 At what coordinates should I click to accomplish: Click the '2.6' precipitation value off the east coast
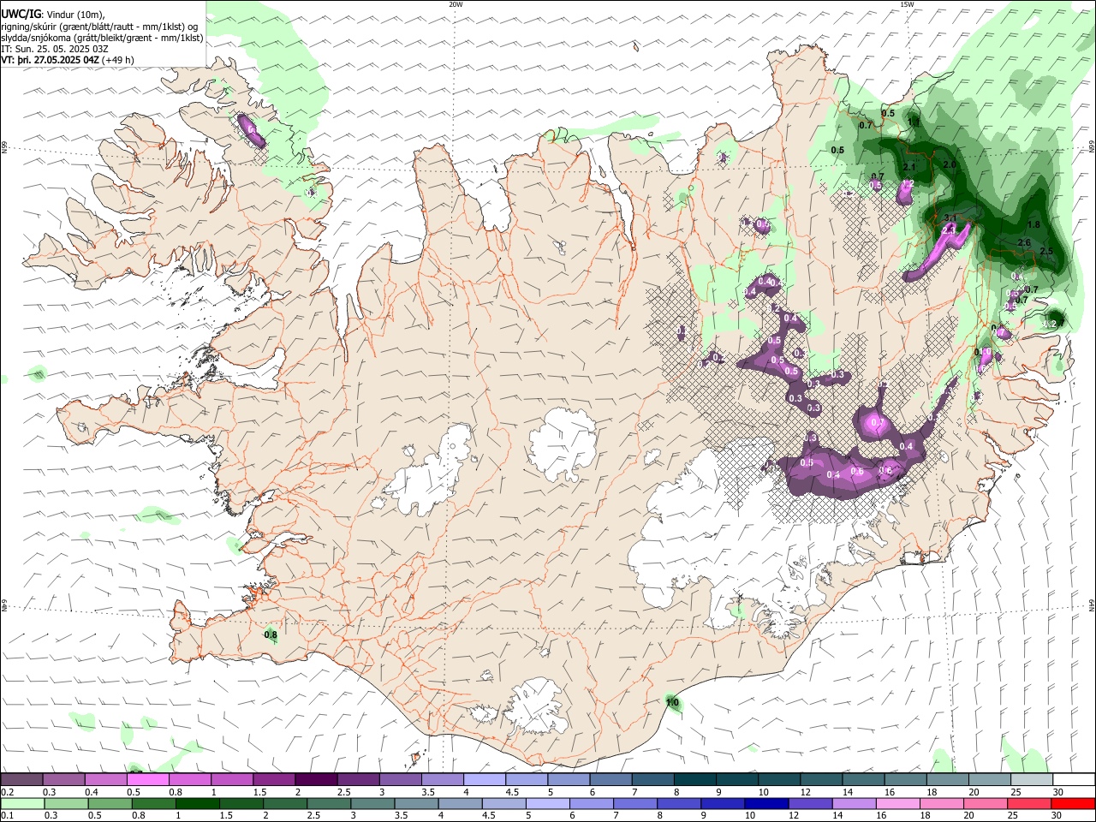tap(1024, 242)
